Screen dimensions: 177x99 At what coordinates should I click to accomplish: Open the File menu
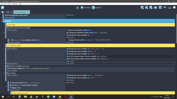pos(2,4)
